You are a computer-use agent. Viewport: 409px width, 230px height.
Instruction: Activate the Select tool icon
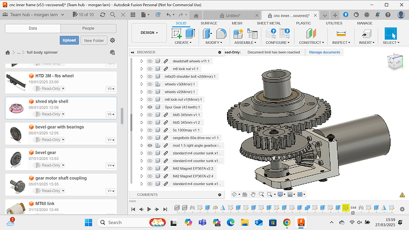click(391, 34)
